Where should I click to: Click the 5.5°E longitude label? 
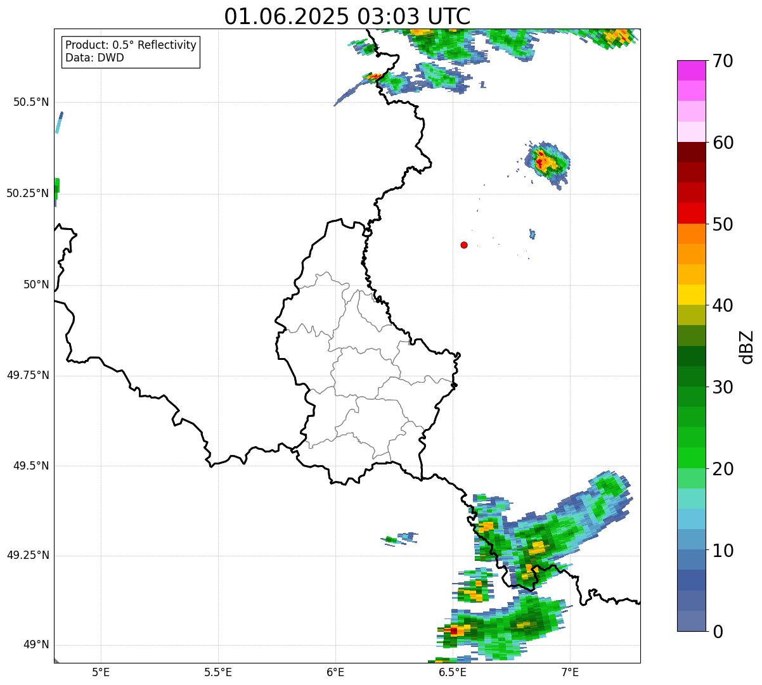pyautogui.click(x=218, y=672)
